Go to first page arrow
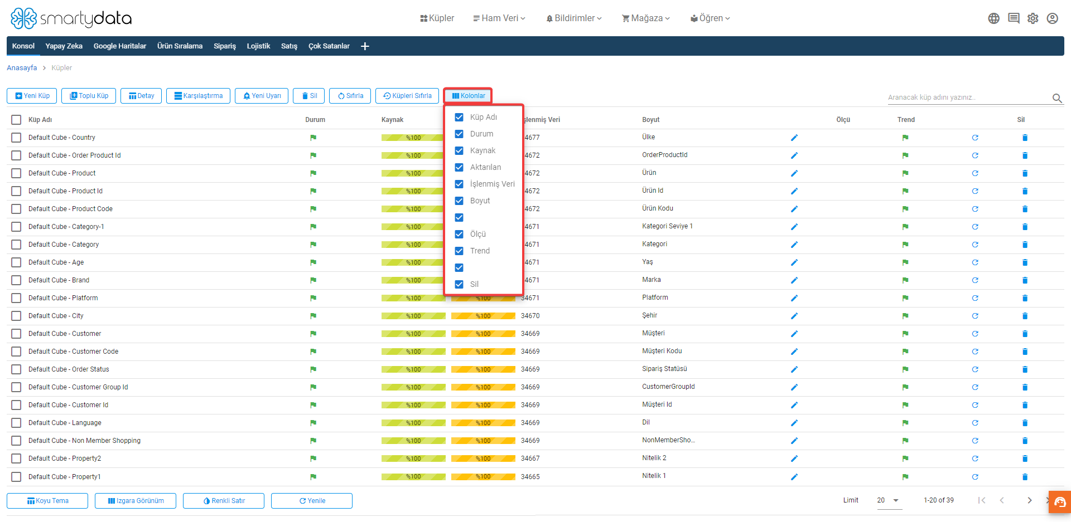The width and height of the screenshot is (1071, 522). point(982,500)
